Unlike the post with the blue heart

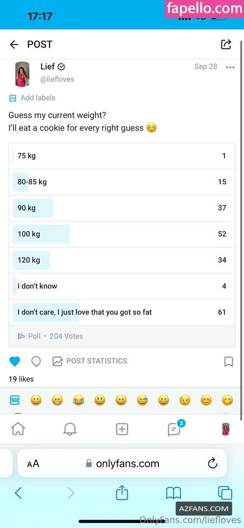[15, 361]
